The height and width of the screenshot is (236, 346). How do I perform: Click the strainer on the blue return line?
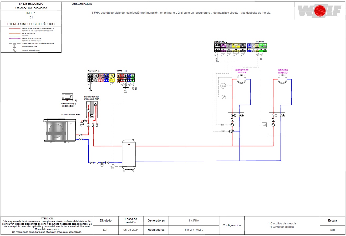(97, 163)
